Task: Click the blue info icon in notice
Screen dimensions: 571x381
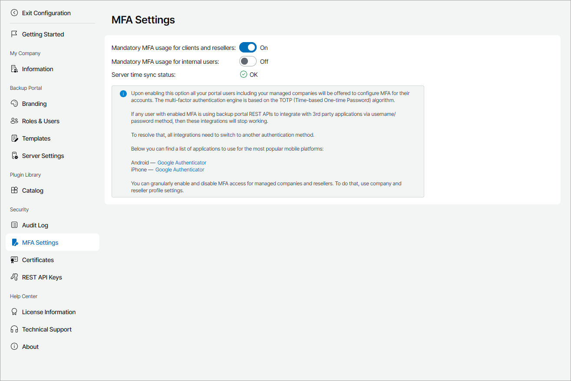Action: tap(123, 94)
